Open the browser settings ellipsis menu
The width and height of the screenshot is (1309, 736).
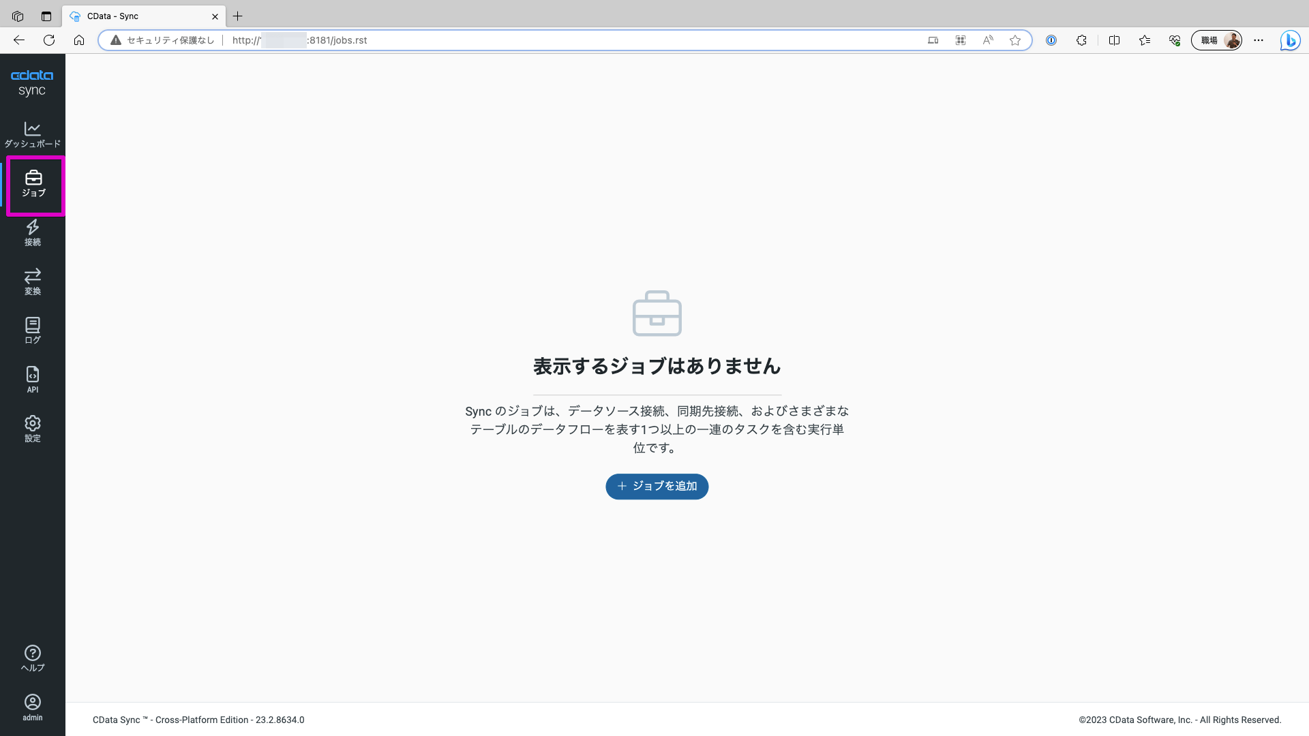1259,40
